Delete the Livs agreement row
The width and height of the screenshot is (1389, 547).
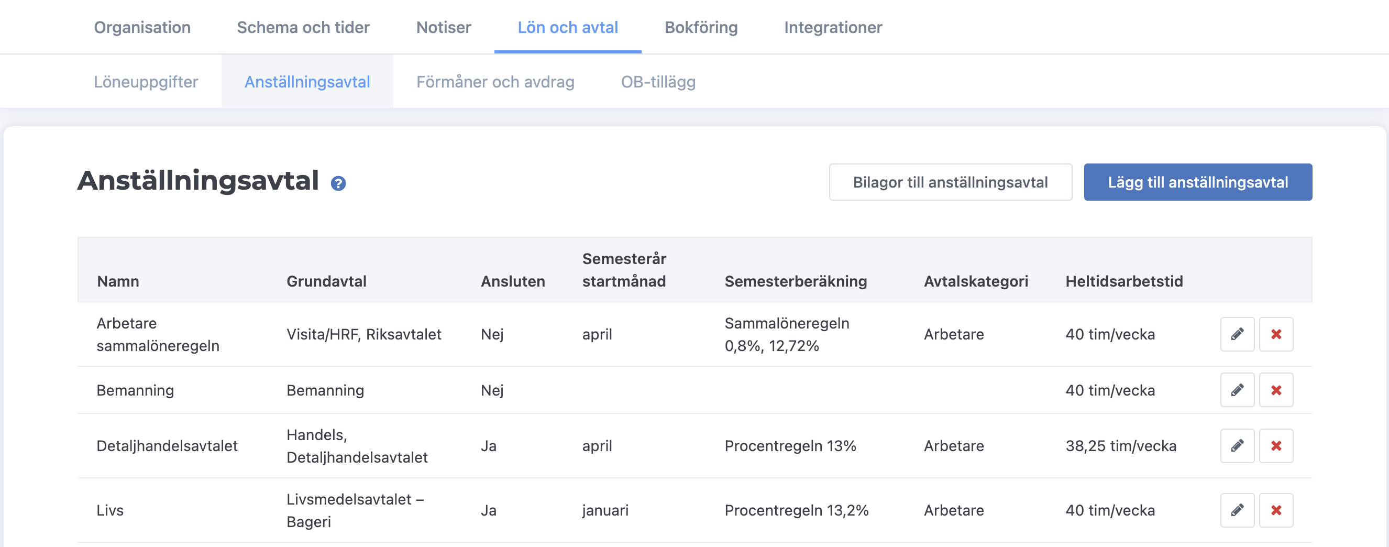pos(1276,510)
